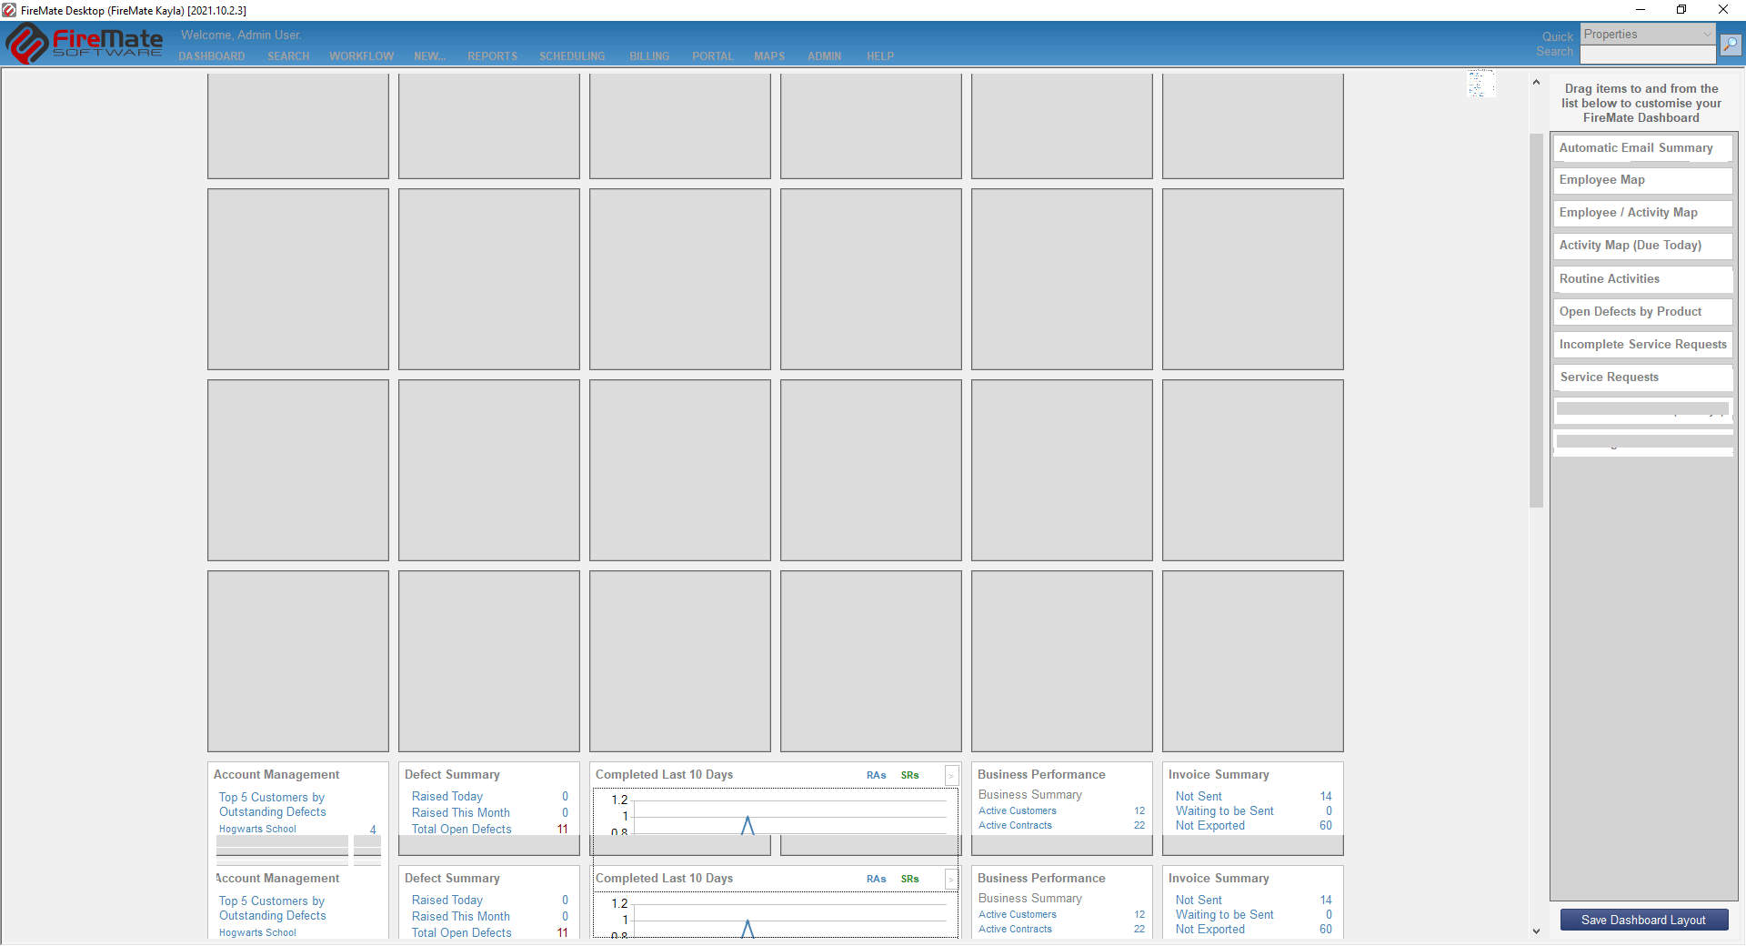The image size is (1746, 946).
Task: Click inside the Quick Search text field
Action: [1647, 55]
